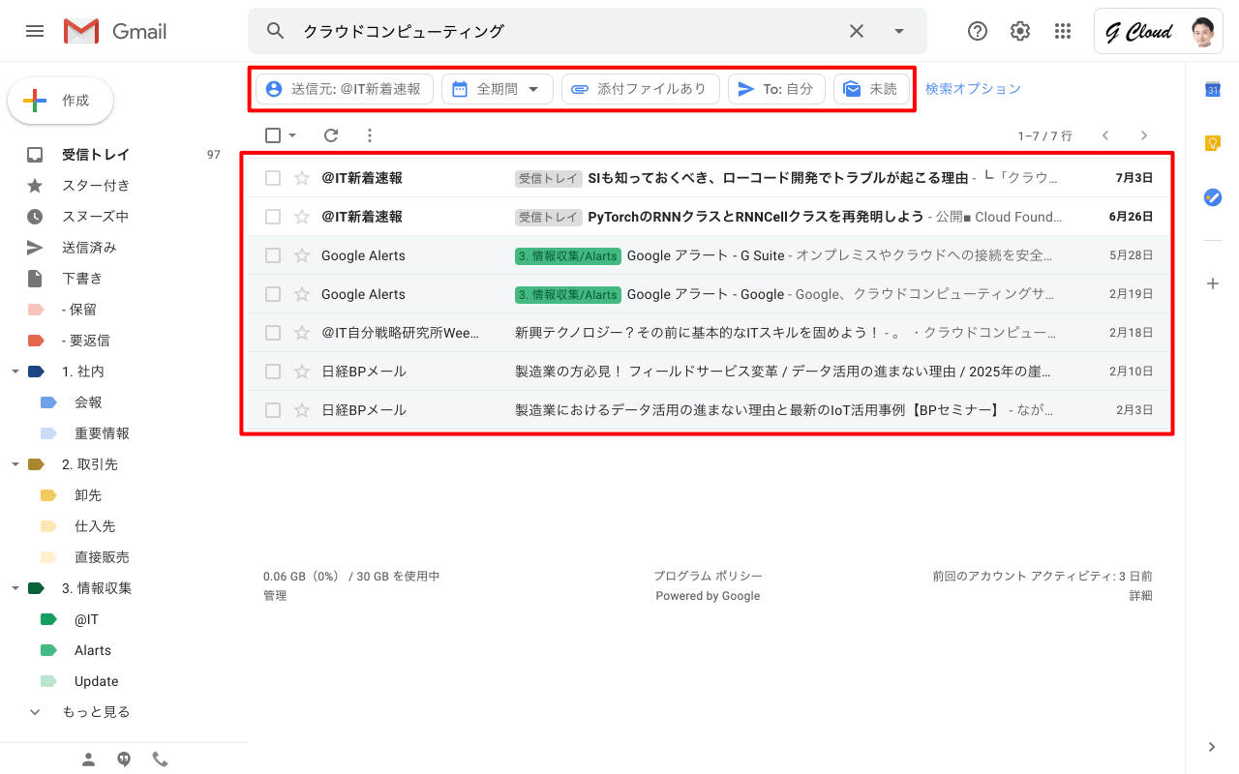Apply the 送信元: @IT新着速報 filter chip
The height and width of the screenshot is (774, 1239).
coord(345,89)
